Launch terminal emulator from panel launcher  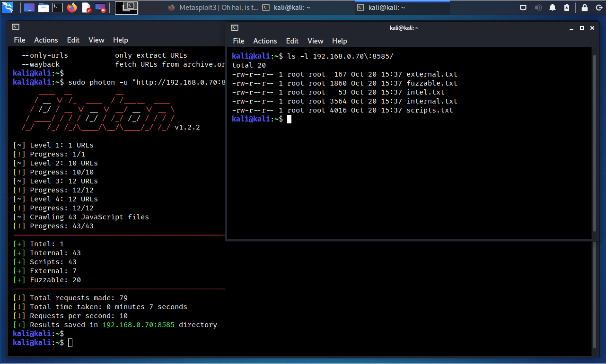pyautogui.click(x=58, y=8)
